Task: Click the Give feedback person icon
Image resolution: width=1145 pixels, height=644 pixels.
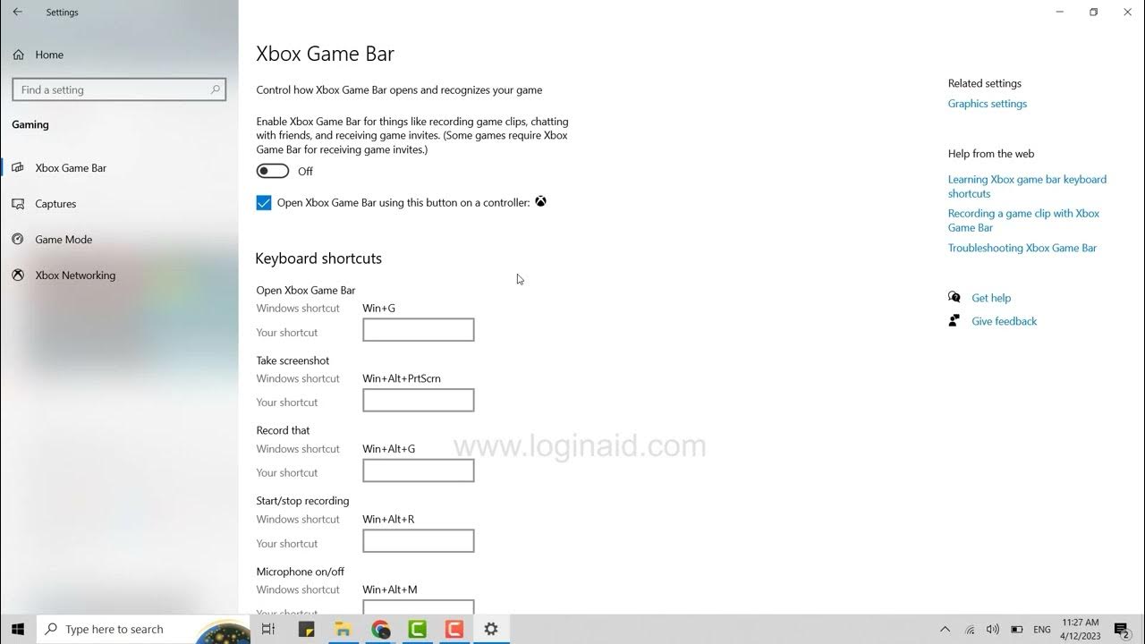Action: 954,321
